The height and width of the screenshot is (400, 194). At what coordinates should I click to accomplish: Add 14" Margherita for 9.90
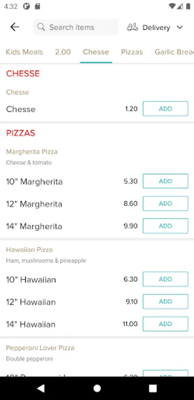(x=166, y=226)
